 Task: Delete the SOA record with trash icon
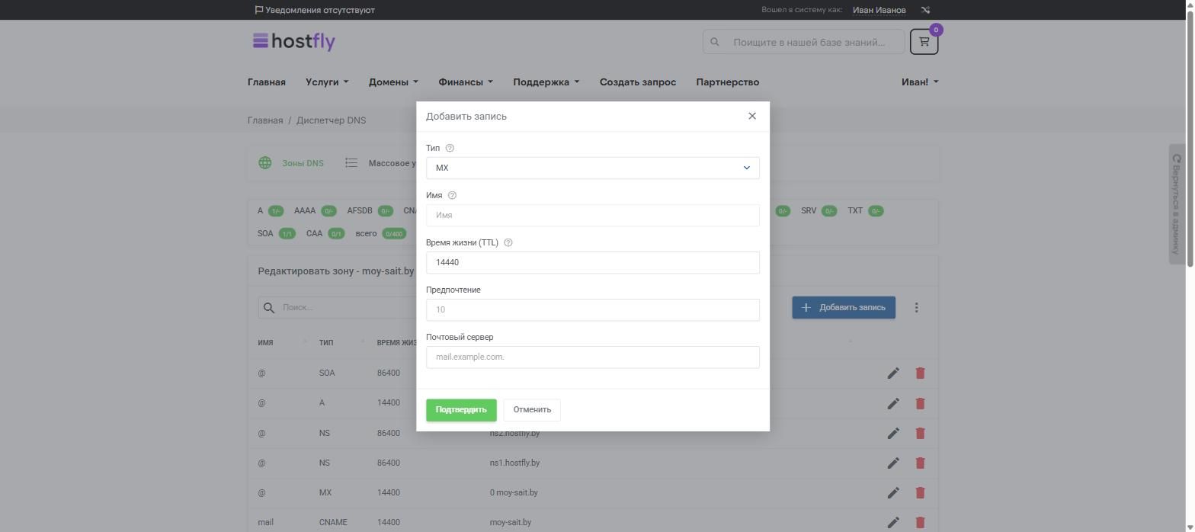920,373
